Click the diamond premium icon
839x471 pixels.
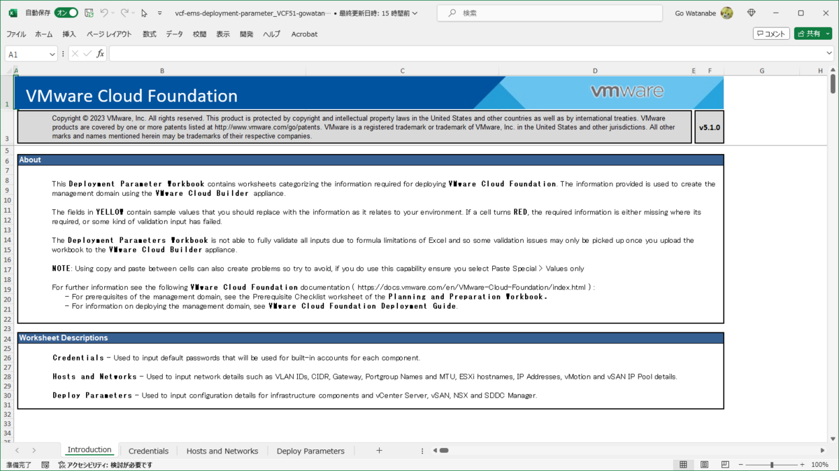pos(752,13)
